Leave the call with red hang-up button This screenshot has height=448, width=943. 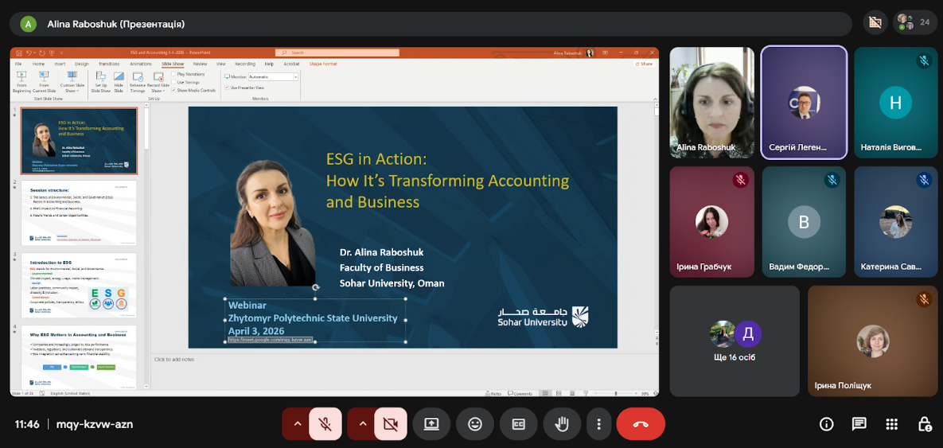coord(641,424)
